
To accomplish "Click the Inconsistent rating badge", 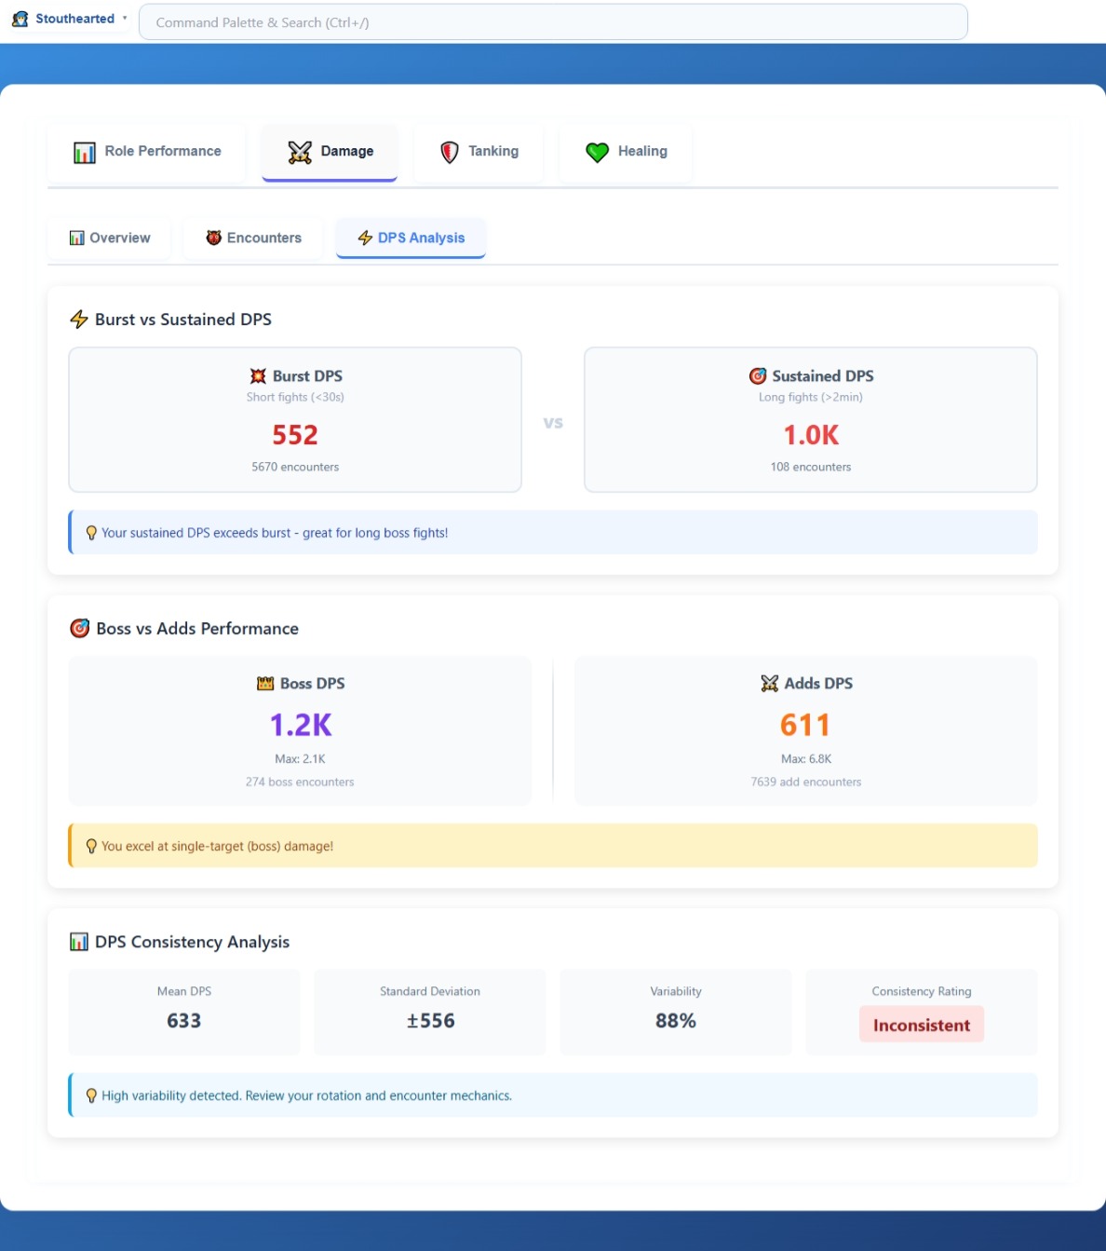I will pos(921,1025).
